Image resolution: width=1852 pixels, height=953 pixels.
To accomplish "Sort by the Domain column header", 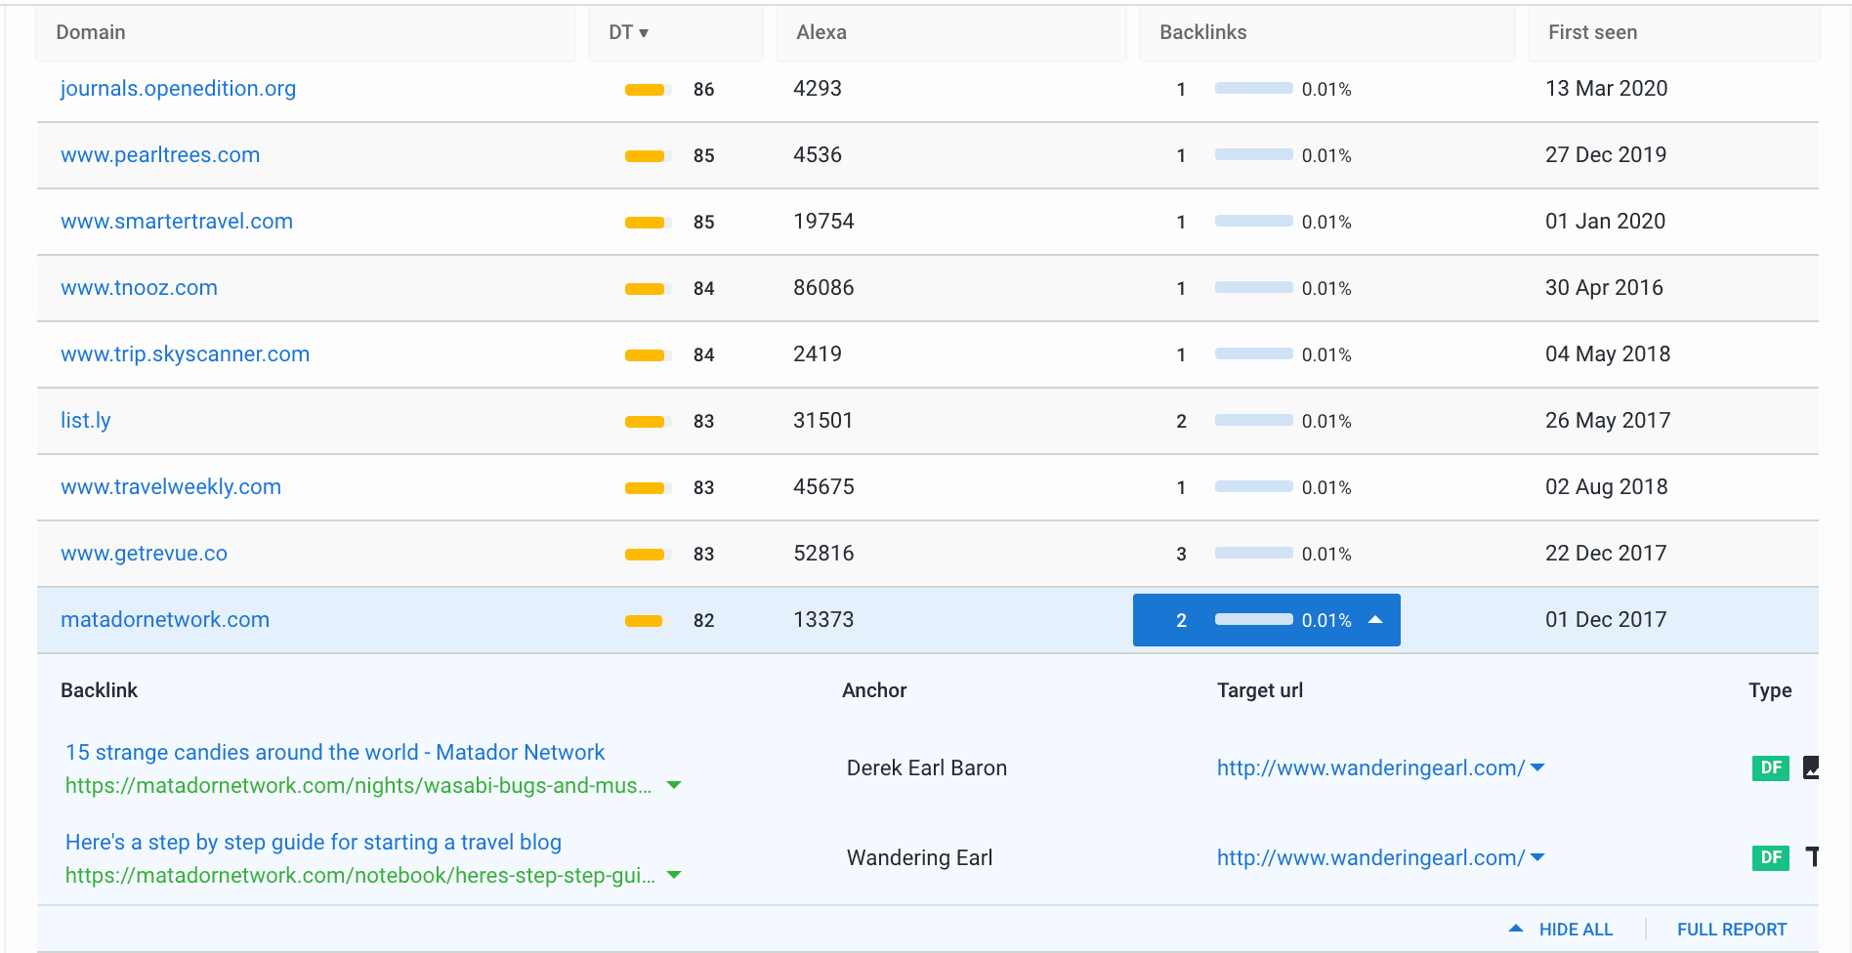I will [x=306, y=33].
